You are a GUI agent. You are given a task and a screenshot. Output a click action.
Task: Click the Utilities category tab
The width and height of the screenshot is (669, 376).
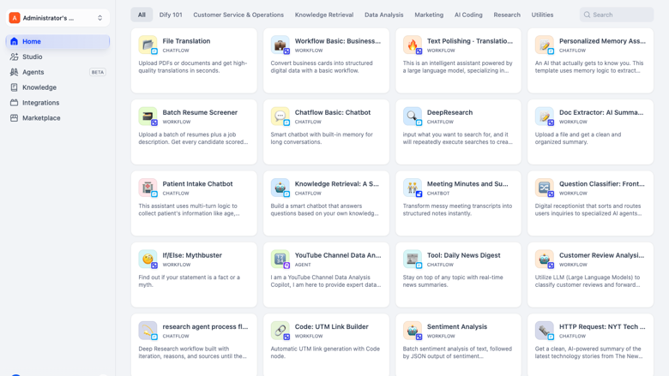coord(542,15)
